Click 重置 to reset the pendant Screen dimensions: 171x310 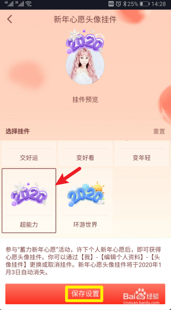[159, 131]
